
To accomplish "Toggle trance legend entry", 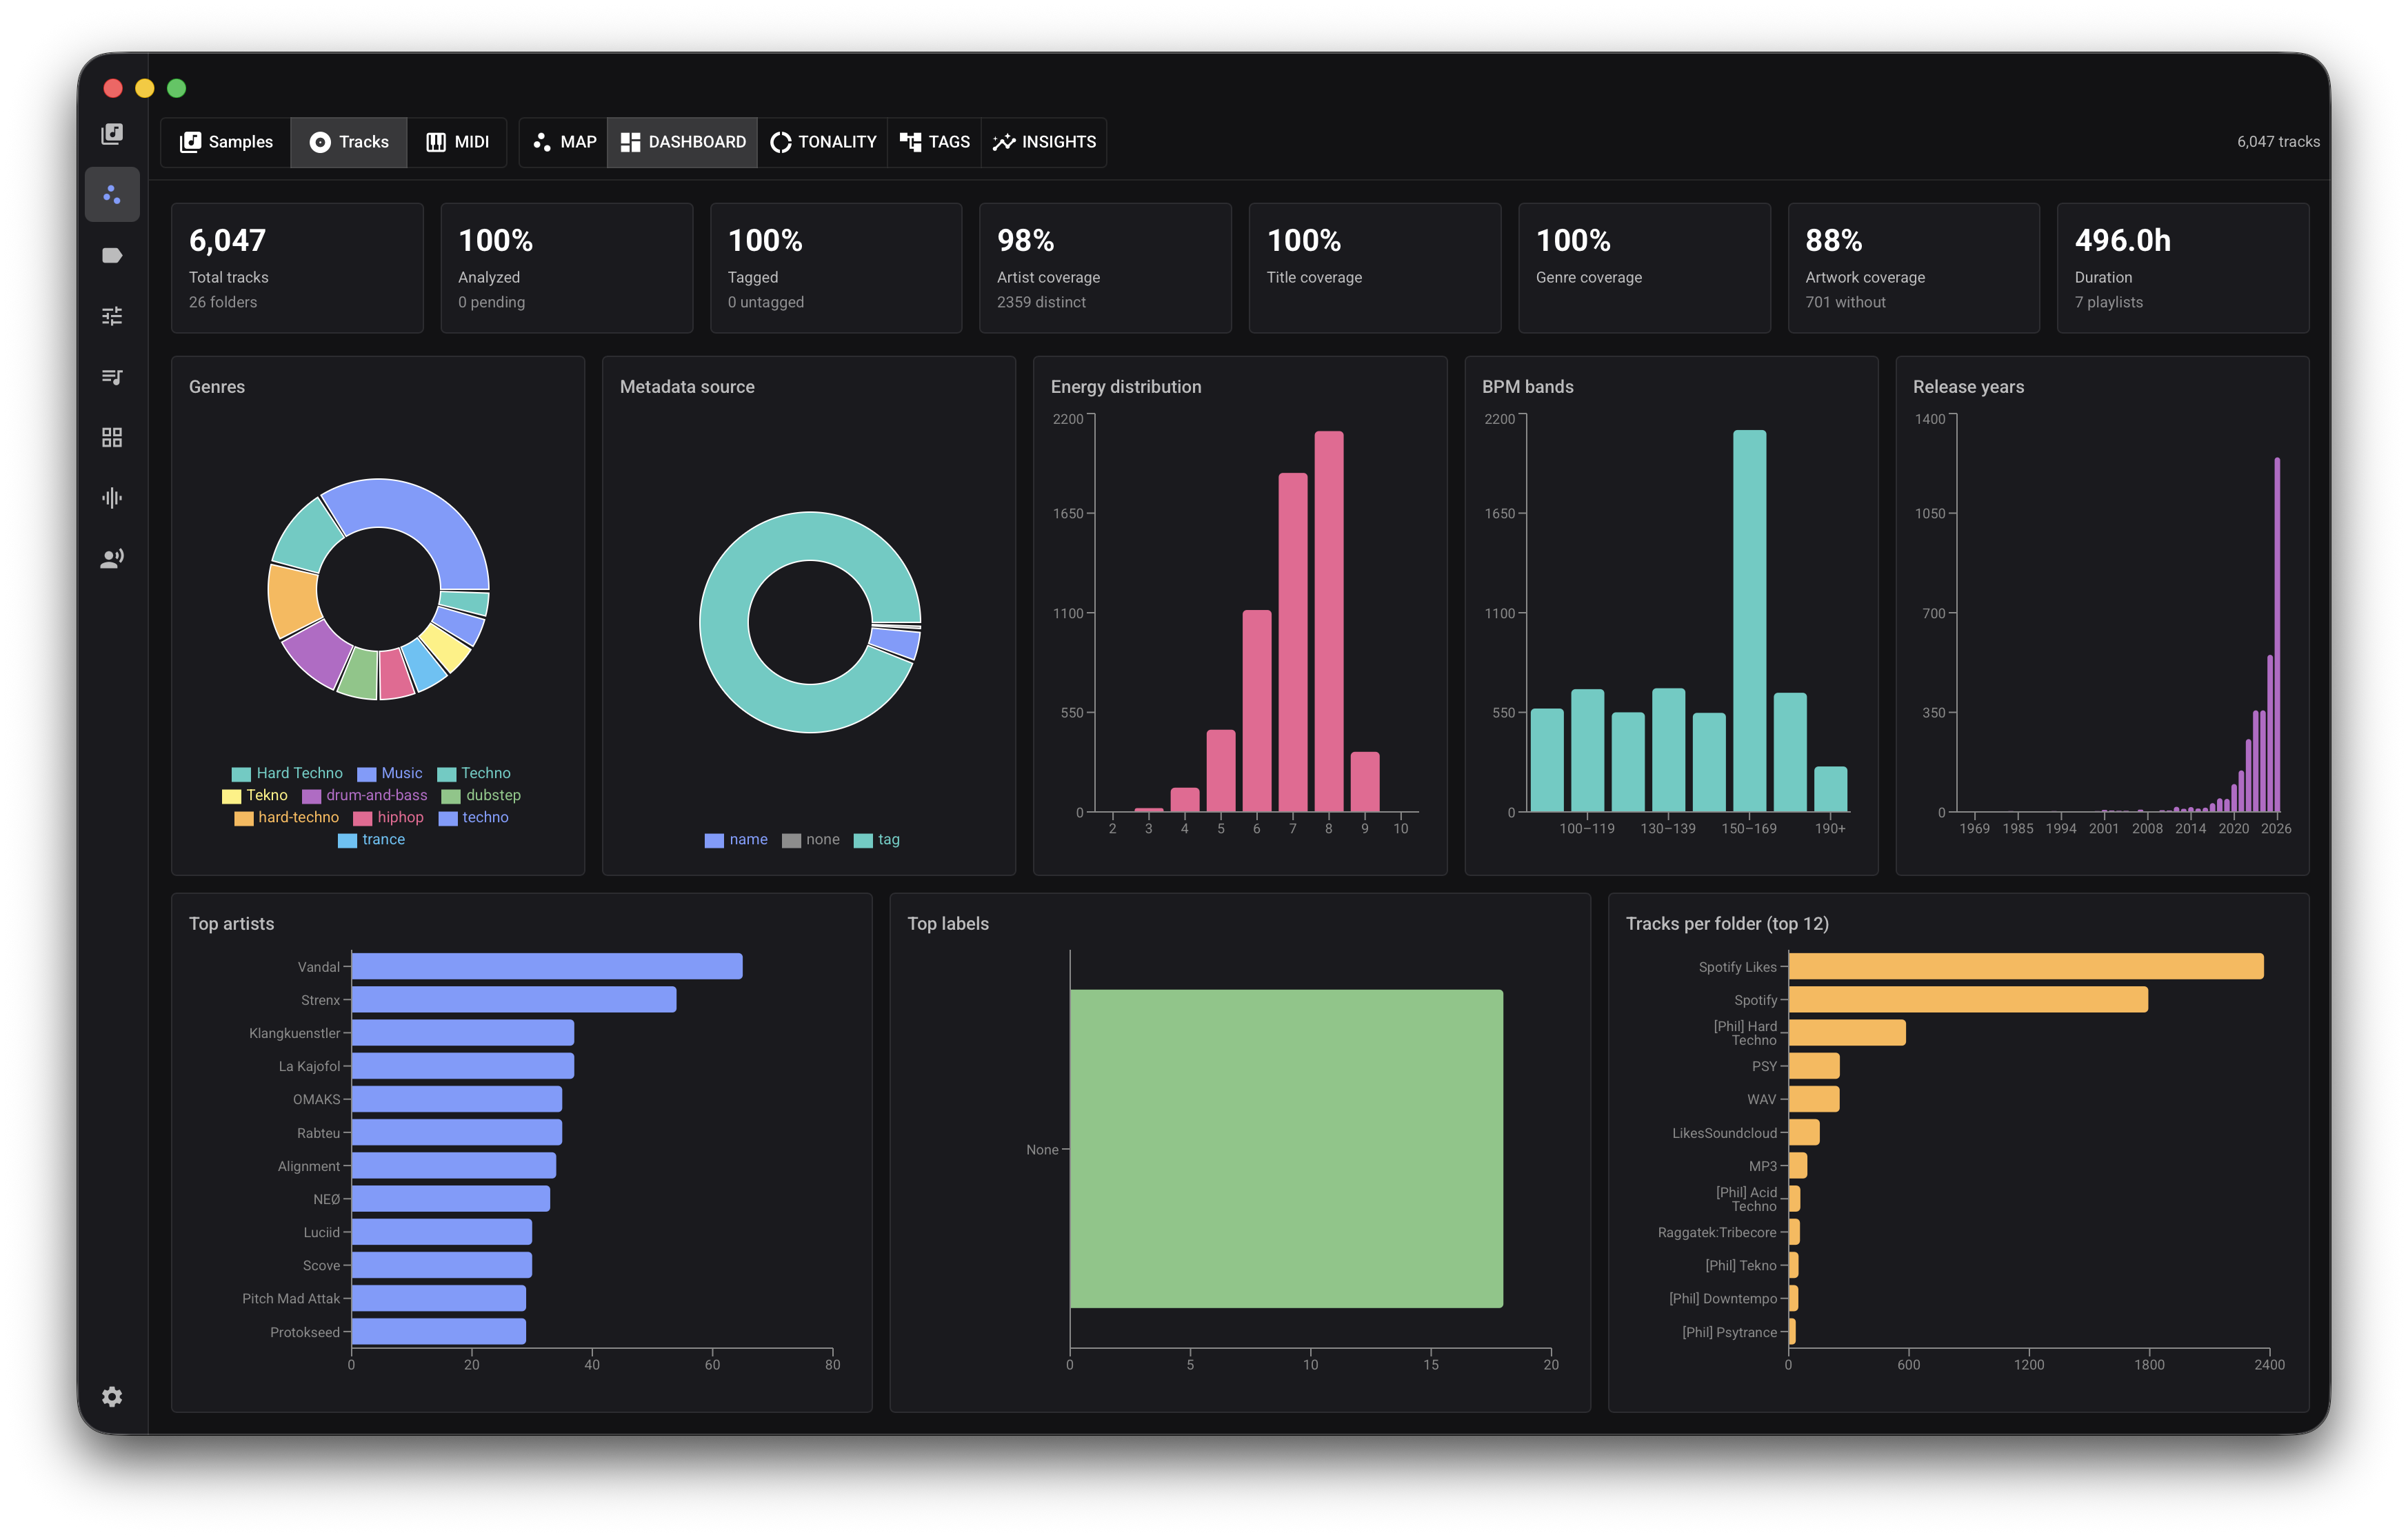I will [372, 839].
